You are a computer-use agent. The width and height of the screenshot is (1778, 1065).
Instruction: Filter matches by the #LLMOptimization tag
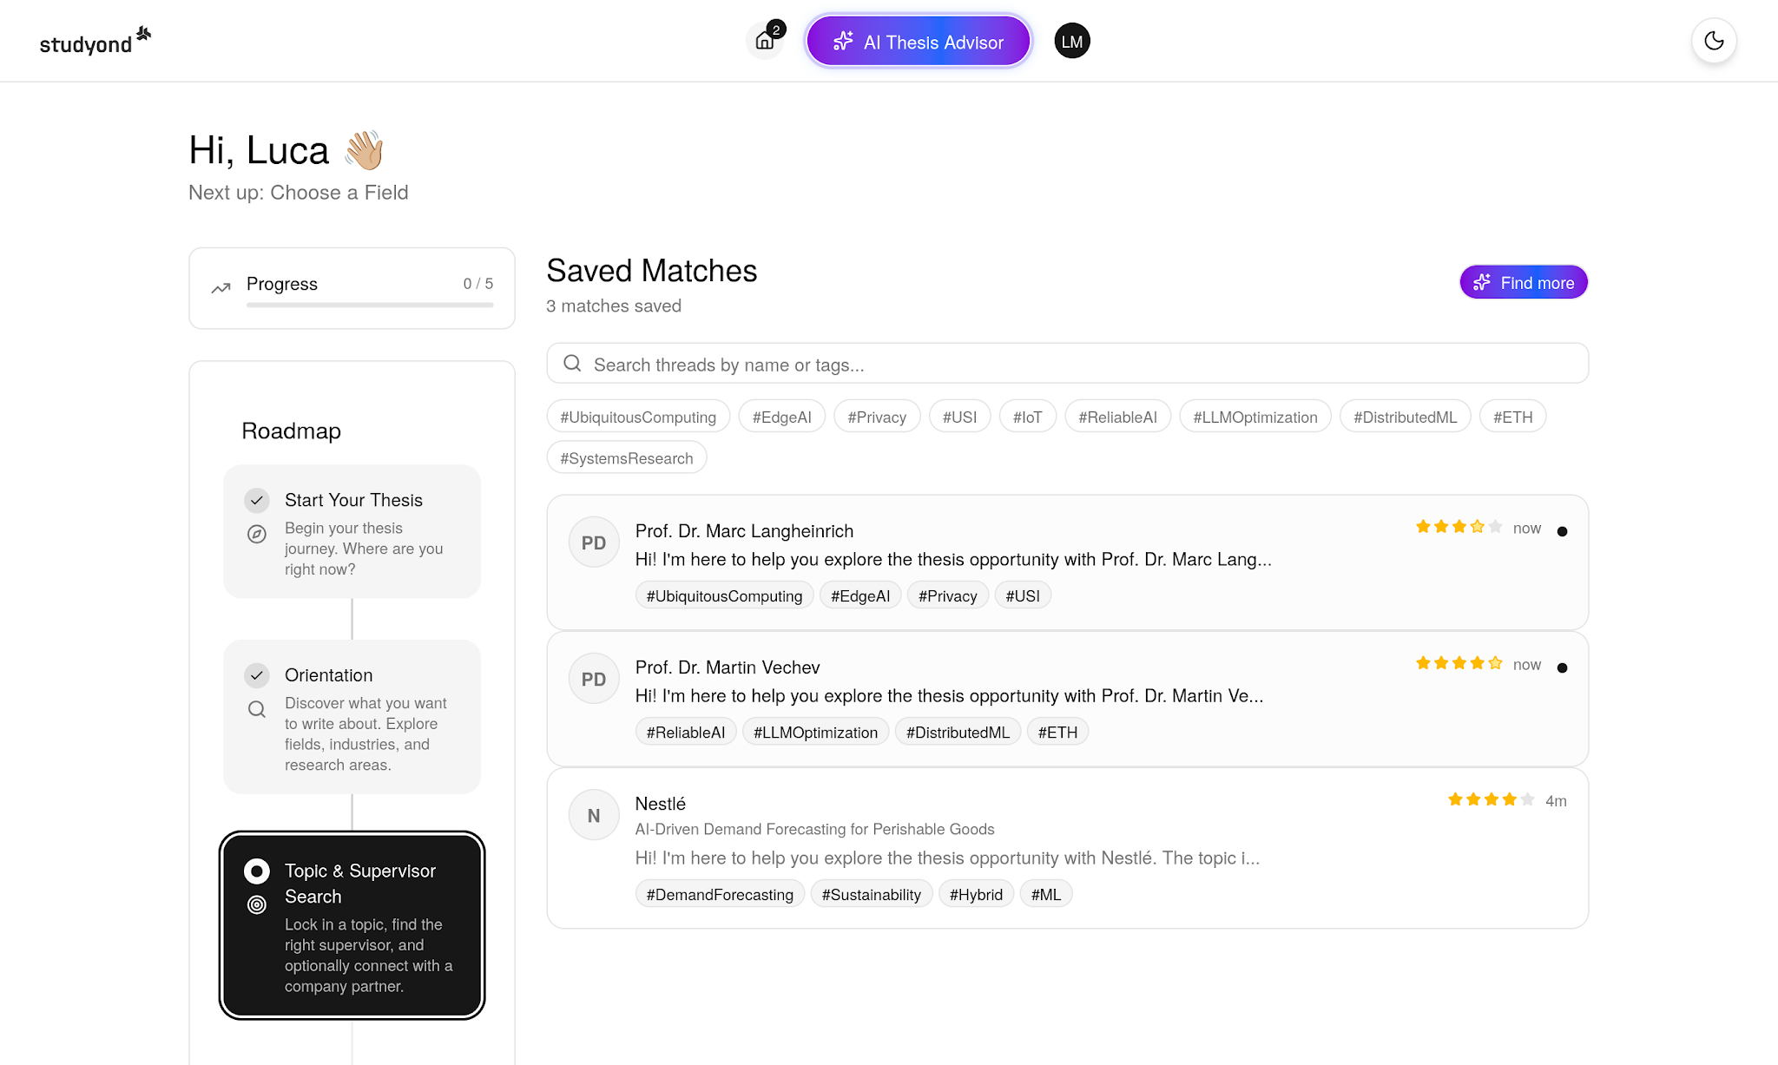coord(1254,417)
